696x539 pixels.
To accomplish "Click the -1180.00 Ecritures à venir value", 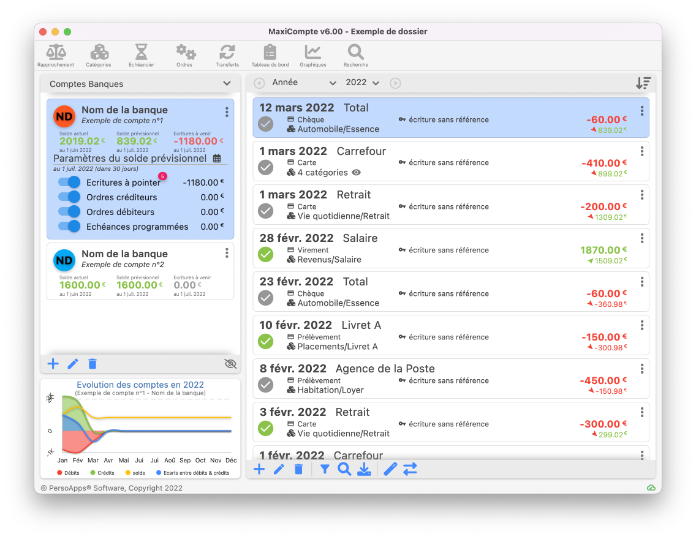I will (x=198, y=141).
